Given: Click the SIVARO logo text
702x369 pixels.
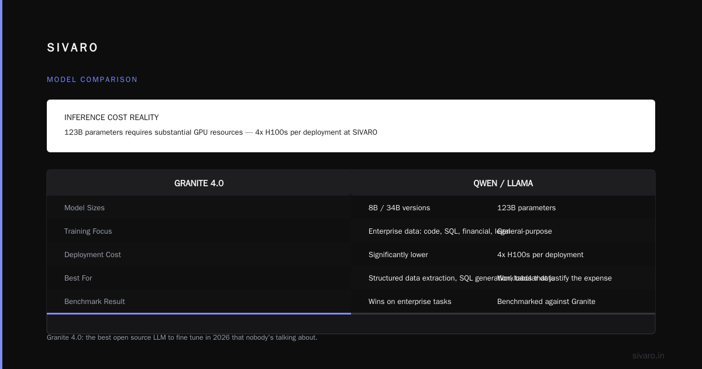Looking at the screenshot, I should (73, 48).
